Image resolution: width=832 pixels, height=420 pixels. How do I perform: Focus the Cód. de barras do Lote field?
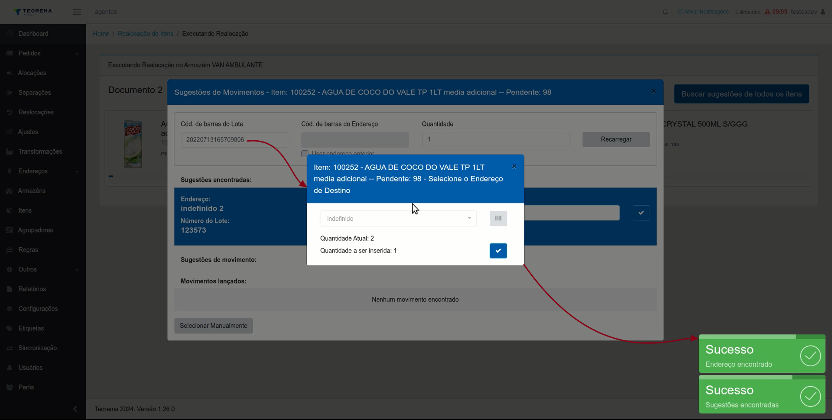click(234, 140)
